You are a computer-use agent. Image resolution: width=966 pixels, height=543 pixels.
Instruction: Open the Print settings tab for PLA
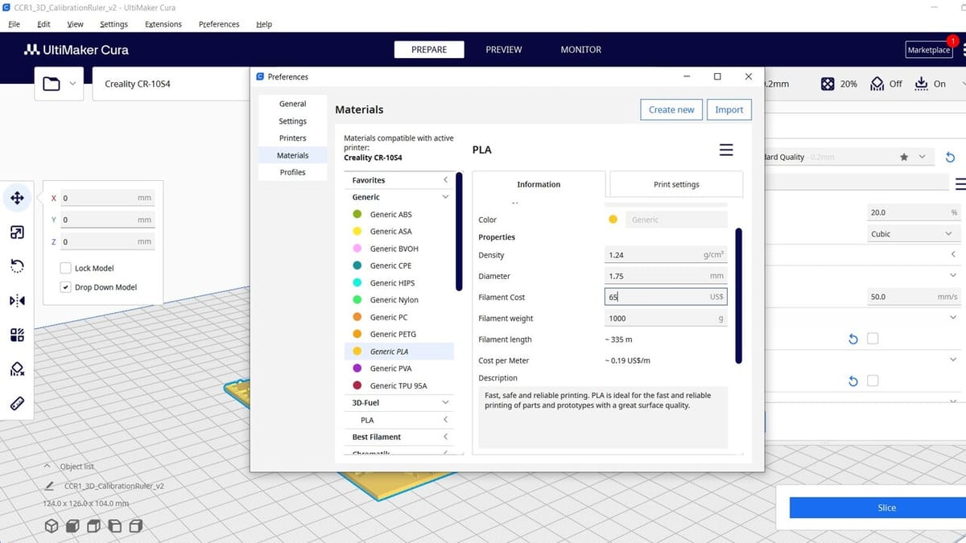tap(676, 184)
